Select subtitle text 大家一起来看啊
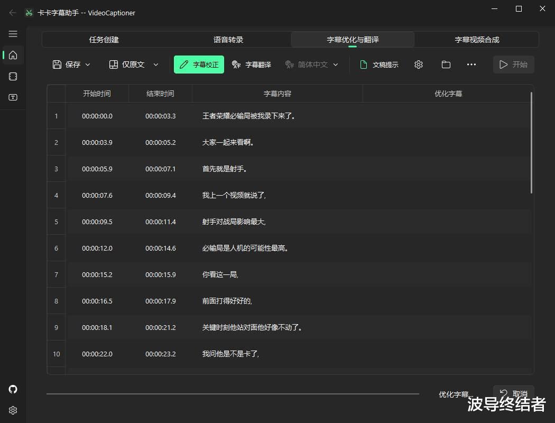 (x=228, y=142)
